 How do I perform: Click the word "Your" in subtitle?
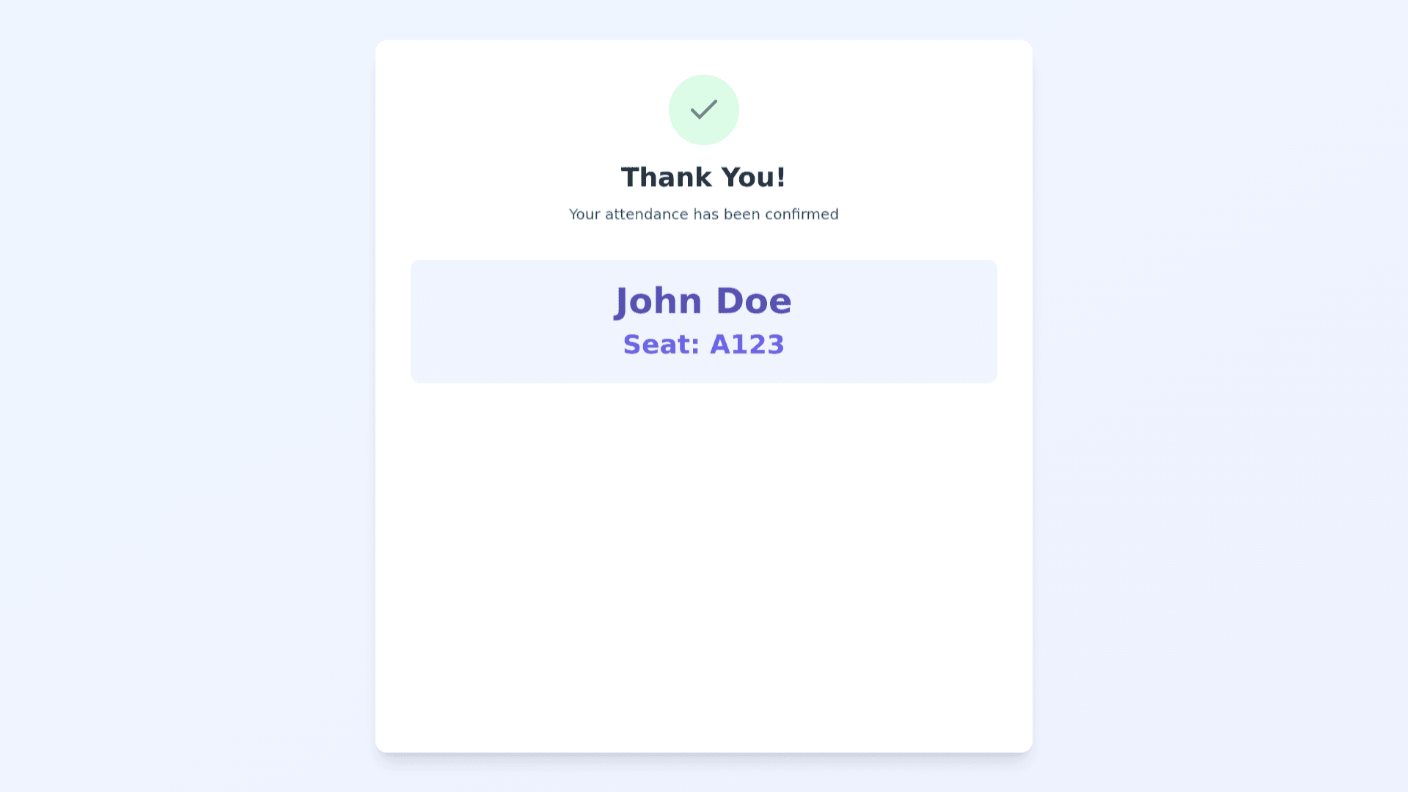(584, 214)
